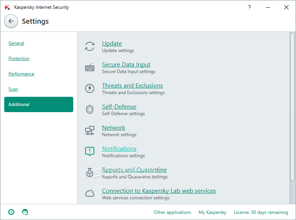The height and width of the screenshot is (220, 296).
Task: Open settings via the gear icon at bottom
Action: pos(11,212)
